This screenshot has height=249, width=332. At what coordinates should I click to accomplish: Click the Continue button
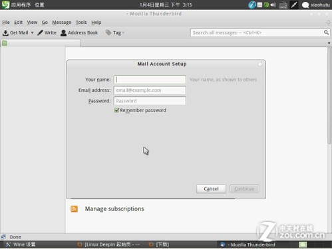point(244,189)
